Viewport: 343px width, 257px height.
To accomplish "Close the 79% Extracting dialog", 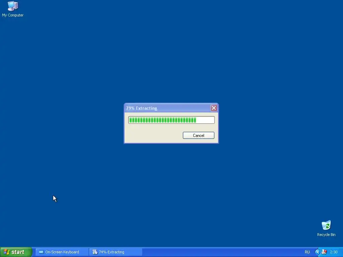I will coord(214,108).
